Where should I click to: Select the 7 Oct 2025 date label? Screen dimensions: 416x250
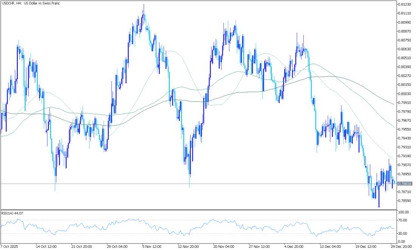click(10, 246)
